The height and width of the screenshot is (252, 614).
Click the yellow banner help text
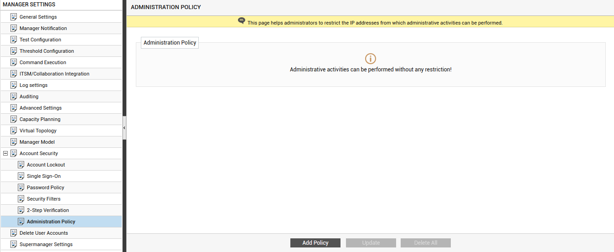pos(375,23)
